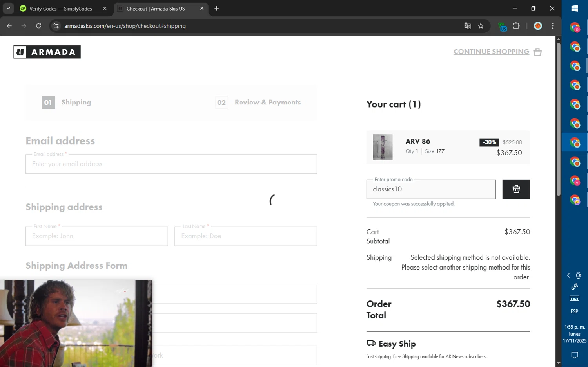The image size is (588, 367).
Task: Follow the Continue Shopping link
Action: point(491,52)
